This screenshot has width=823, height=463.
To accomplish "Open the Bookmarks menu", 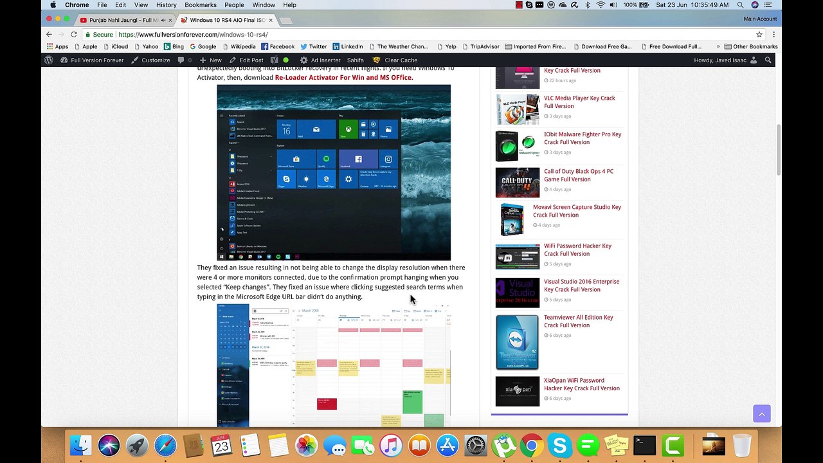I will click(x=201, y=5).
